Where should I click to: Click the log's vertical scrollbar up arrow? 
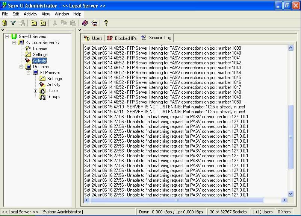[290, 48]
